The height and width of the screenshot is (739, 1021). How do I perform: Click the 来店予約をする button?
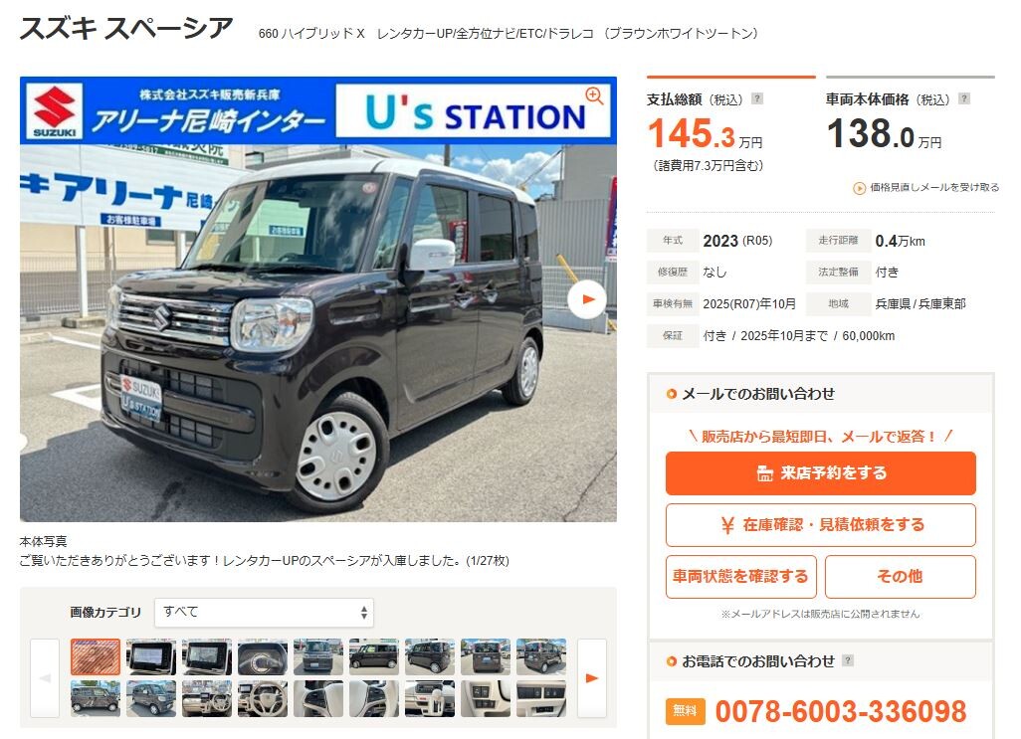(820, 472)
